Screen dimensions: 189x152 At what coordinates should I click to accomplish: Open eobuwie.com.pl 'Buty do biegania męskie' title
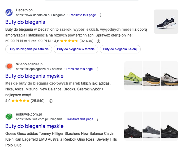(x=34, y=126)
